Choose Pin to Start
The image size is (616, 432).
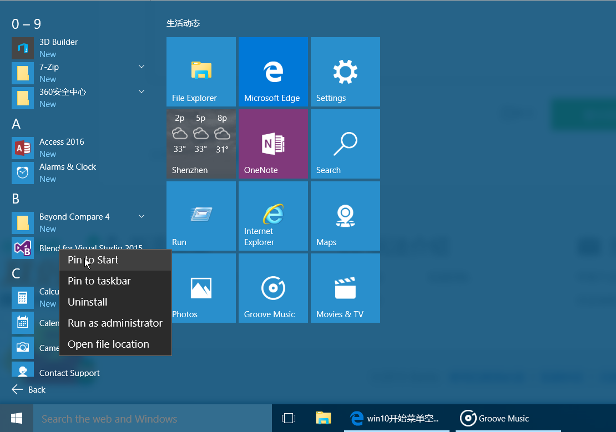click(x=115, y=260)
